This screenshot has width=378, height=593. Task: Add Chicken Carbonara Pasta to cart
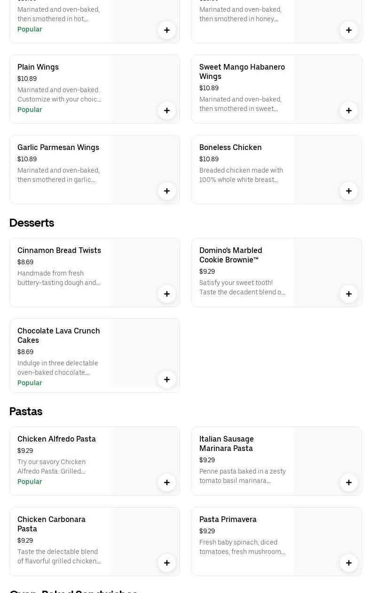(167, 563)
